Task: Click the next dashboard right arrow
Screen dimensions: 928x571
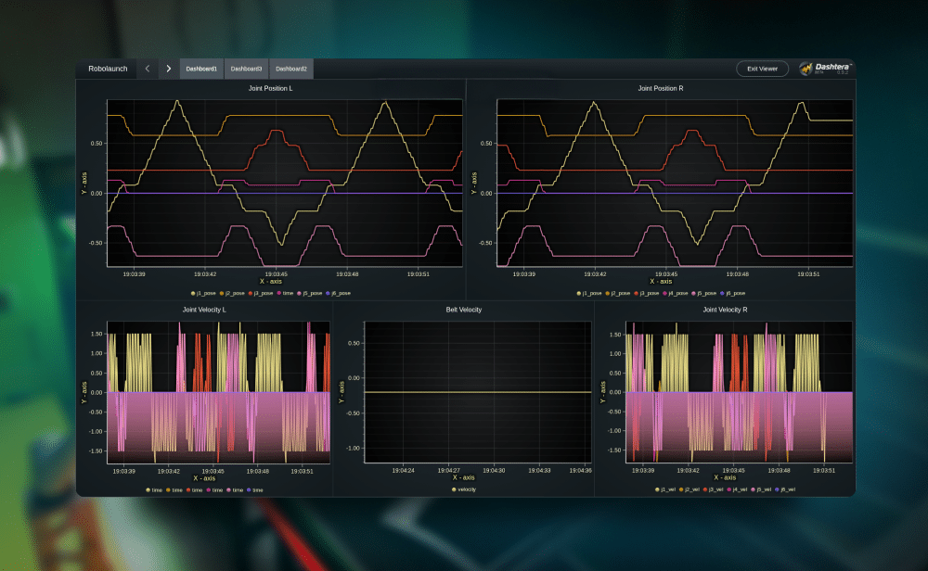Action: pyautogui.click(x=168, y=69)
